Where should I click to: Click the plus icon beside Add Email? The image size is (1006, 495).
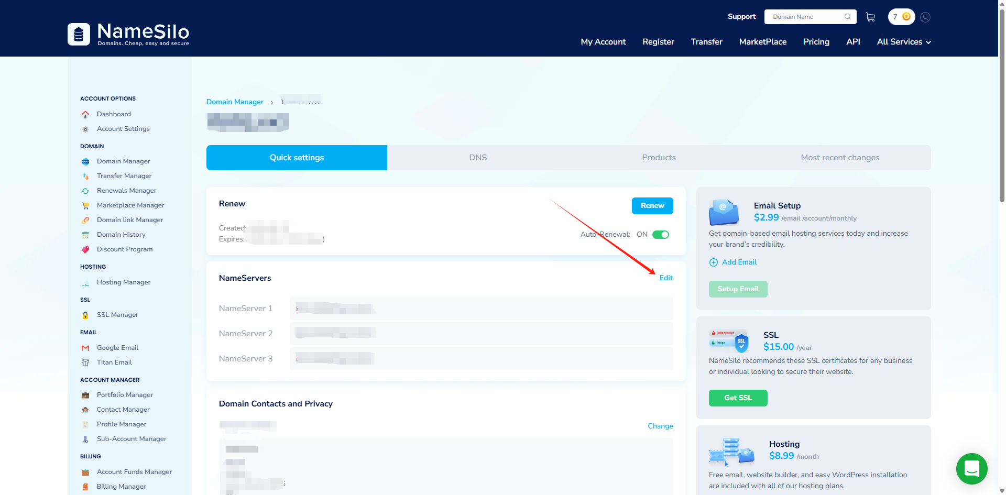click(x=713, y=262)
